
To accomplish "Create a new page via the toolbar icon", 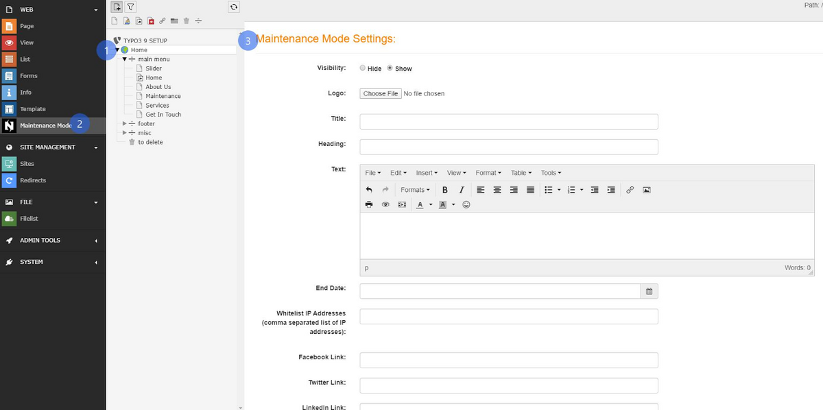I will (x=117, y=6).
